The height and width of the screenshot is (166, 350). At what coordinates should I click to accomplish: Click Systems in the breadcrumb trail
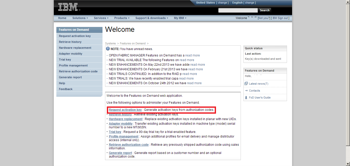coord(110,43)
